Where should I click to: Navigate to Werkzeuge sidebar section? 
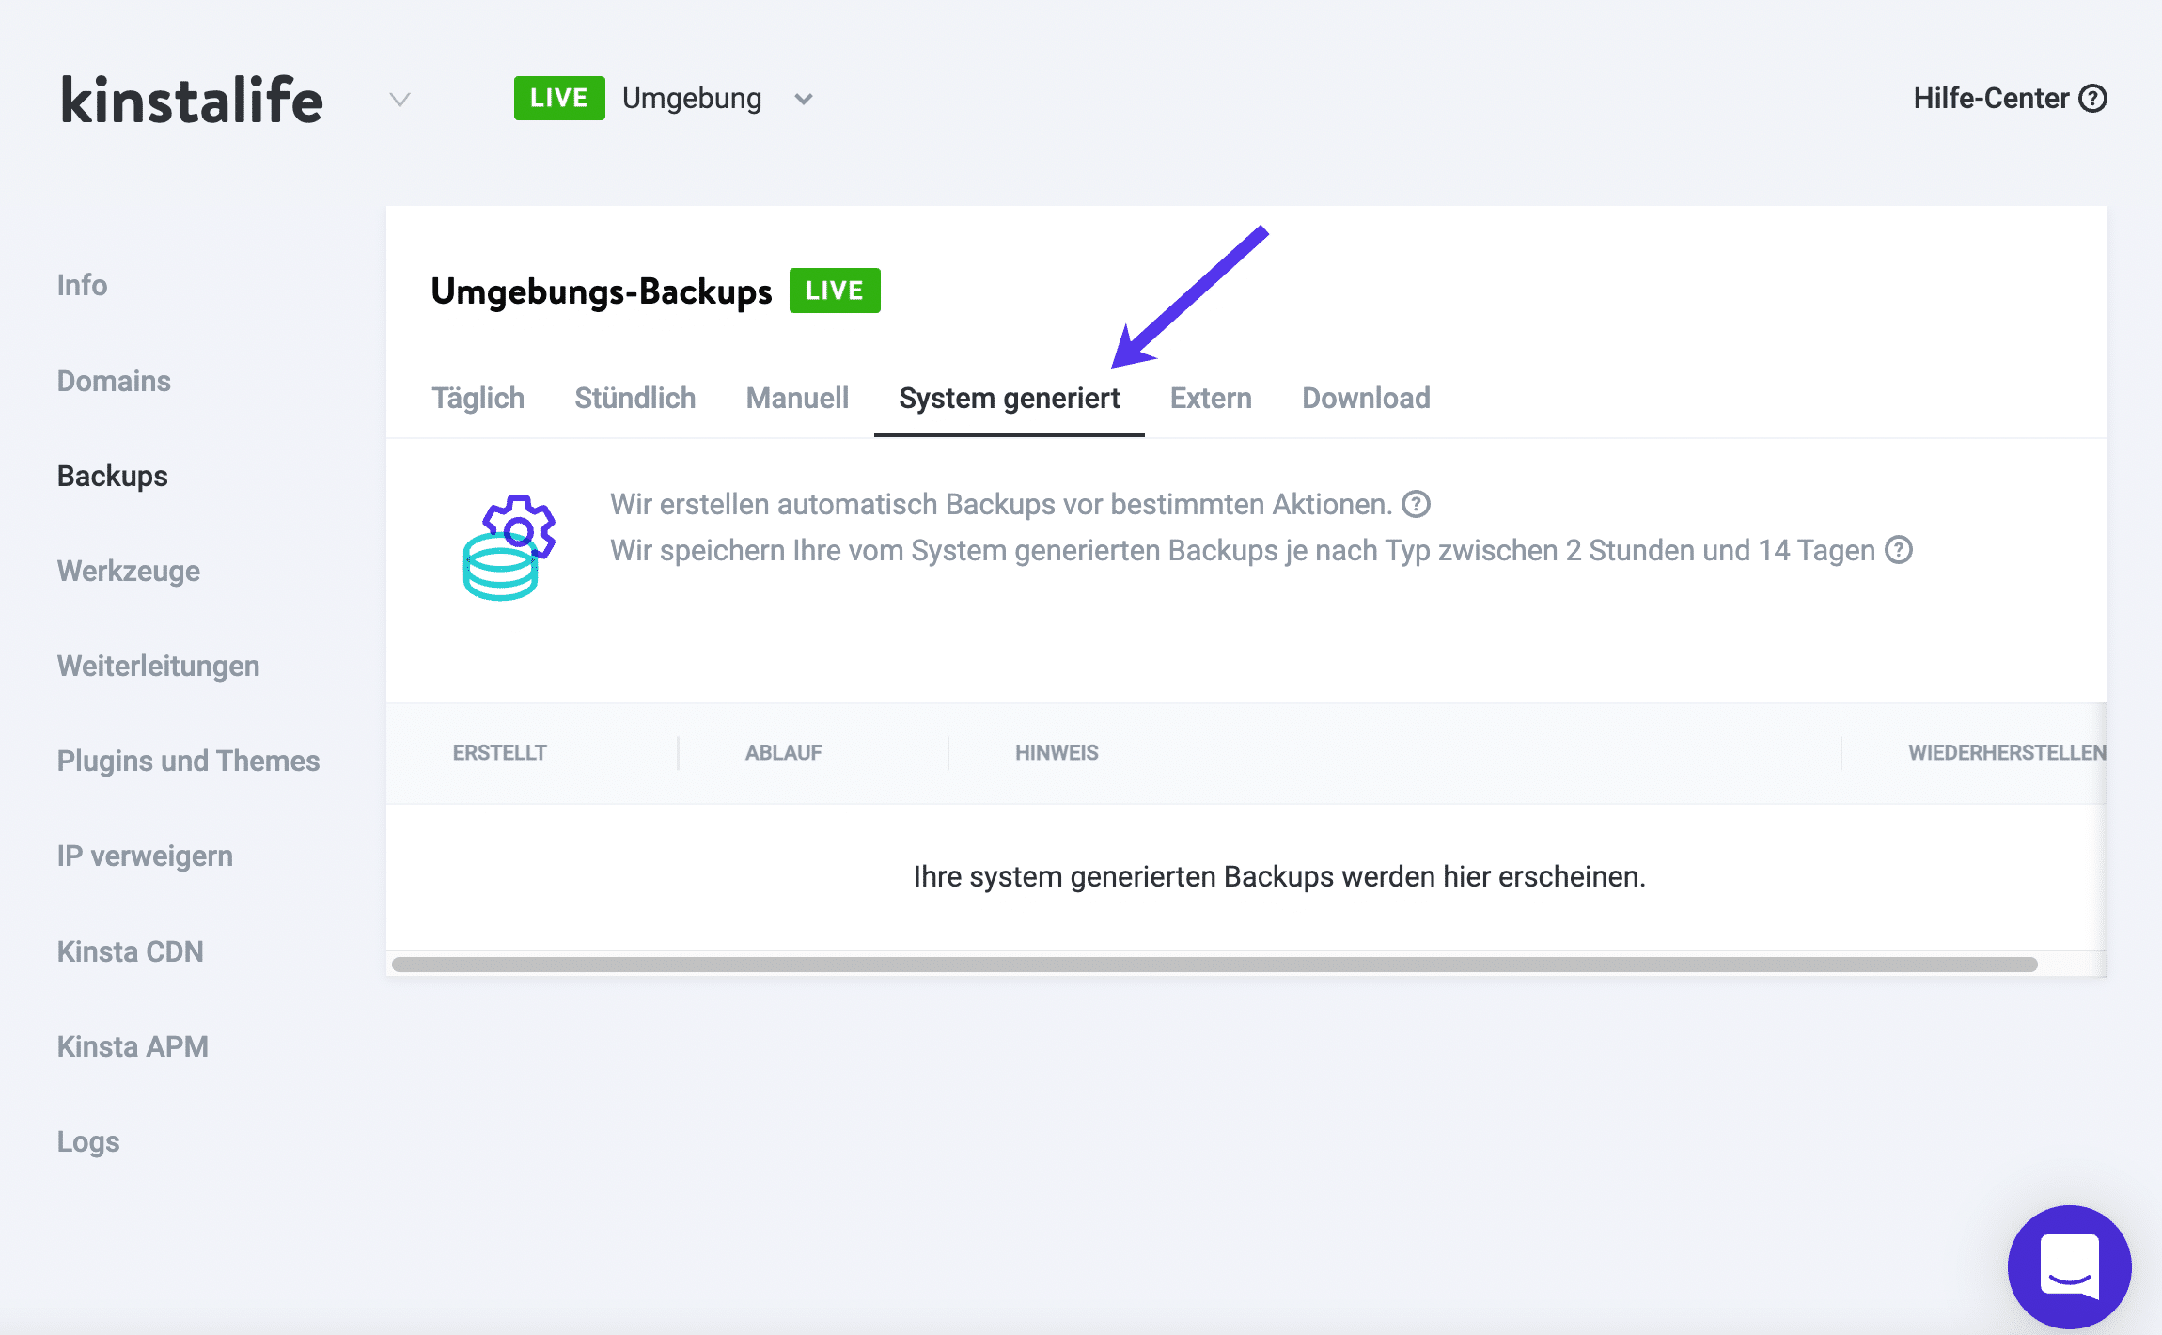(x=127, y=570)
